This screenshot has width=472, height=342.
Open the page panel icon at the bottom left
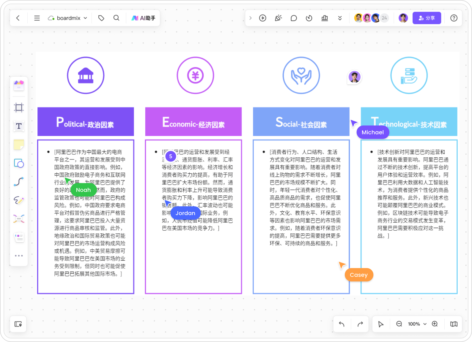(x=18, y=324)
